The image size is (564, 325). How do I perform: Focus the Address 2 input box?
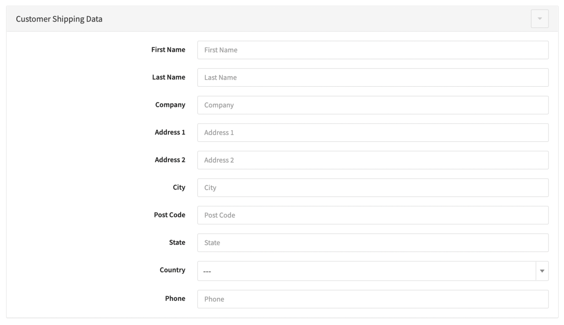373,160
